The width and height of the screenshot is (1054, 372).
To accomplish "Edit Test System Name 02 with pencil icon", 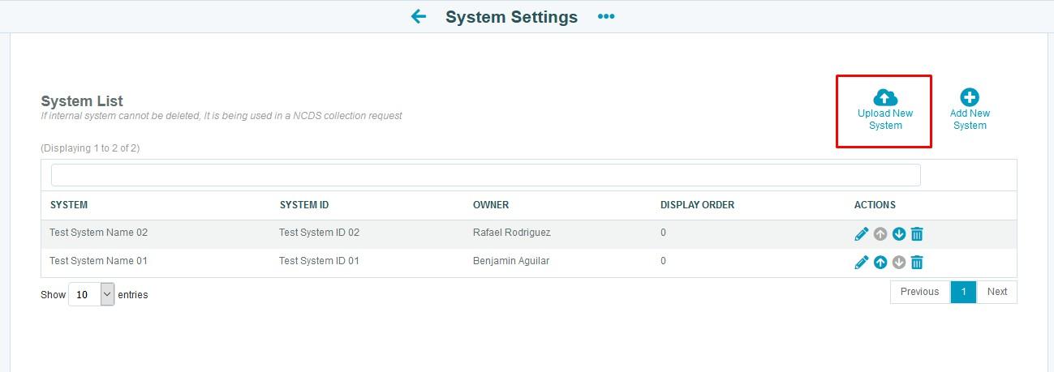I will tap(862, 234).
